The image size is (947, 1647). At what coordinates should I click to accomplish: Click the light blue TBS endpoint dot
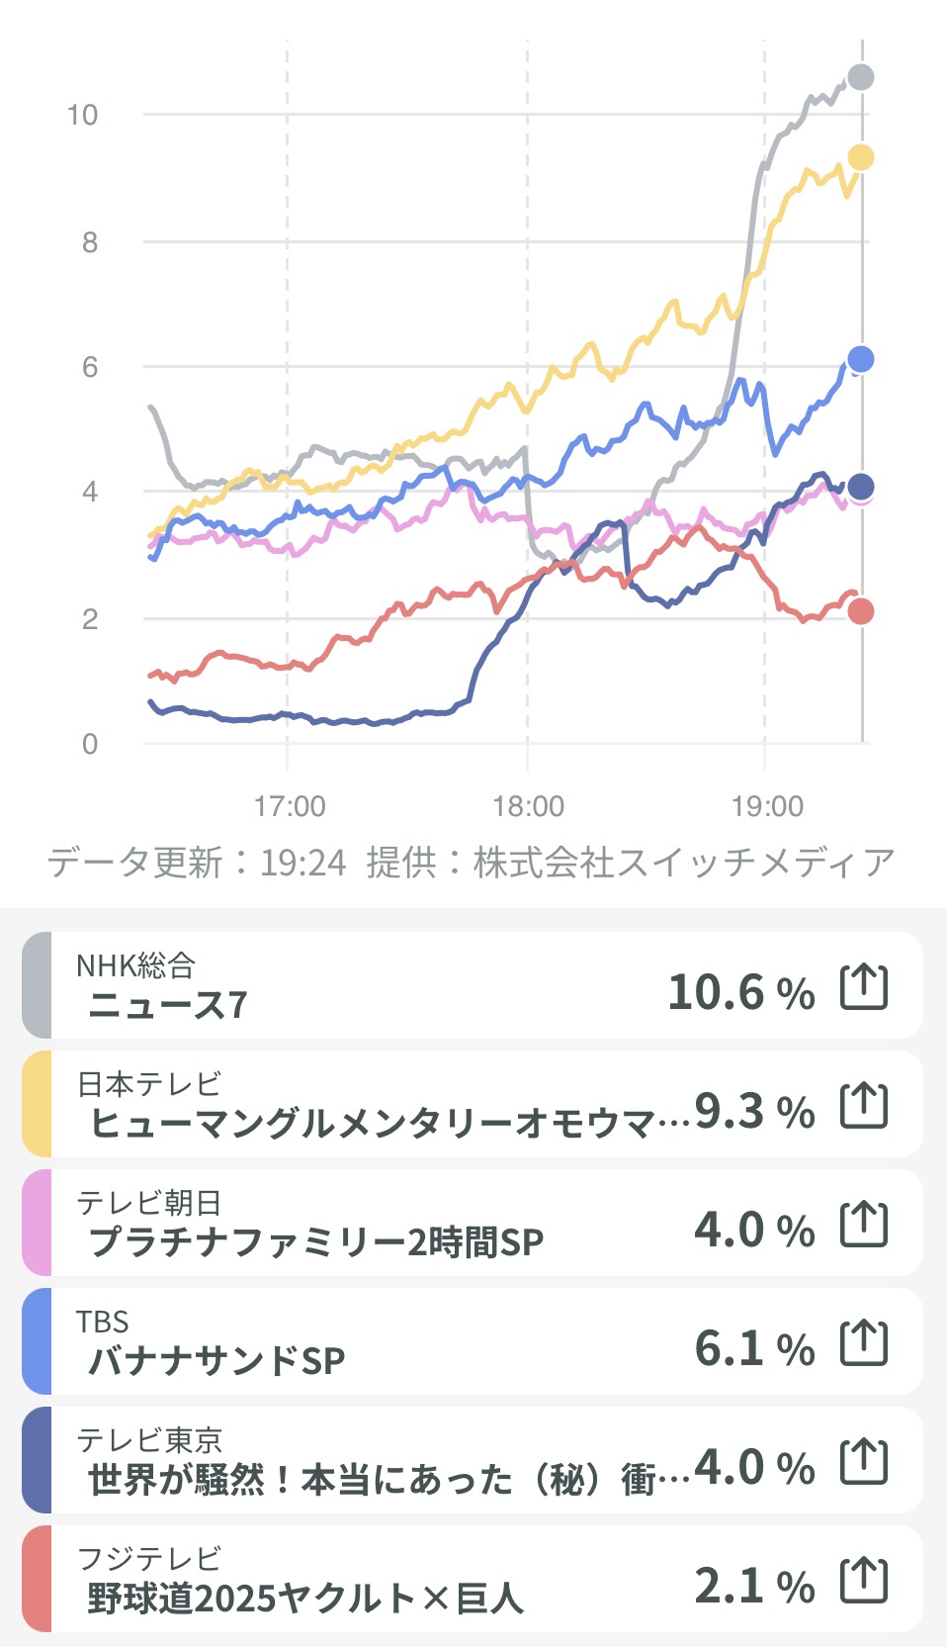click(861, 359)
